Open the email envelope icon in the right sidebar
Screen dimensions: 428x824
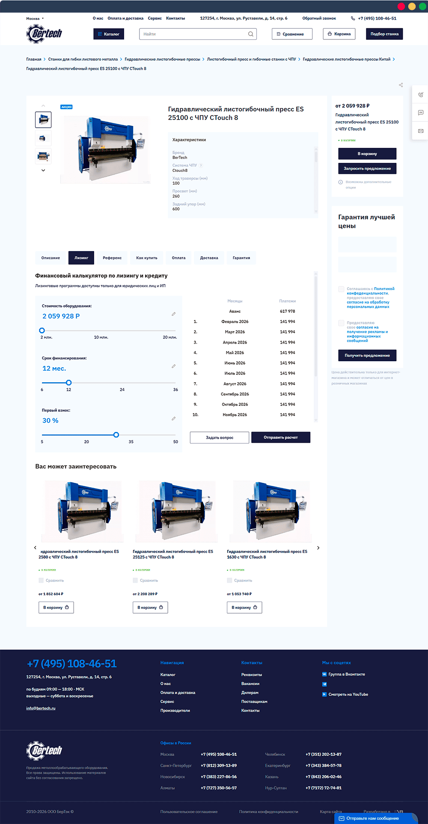pos(421,131)
